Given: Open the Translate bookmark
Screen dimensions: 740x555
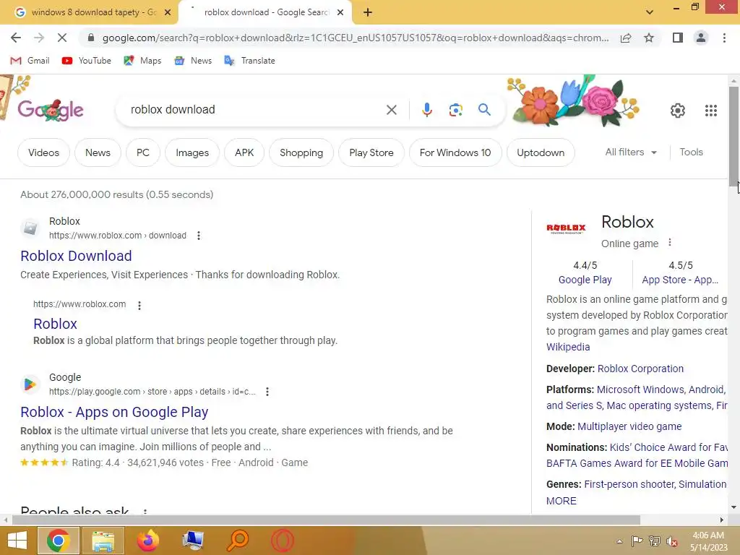Looking at the screenshot, I should 249,61.
